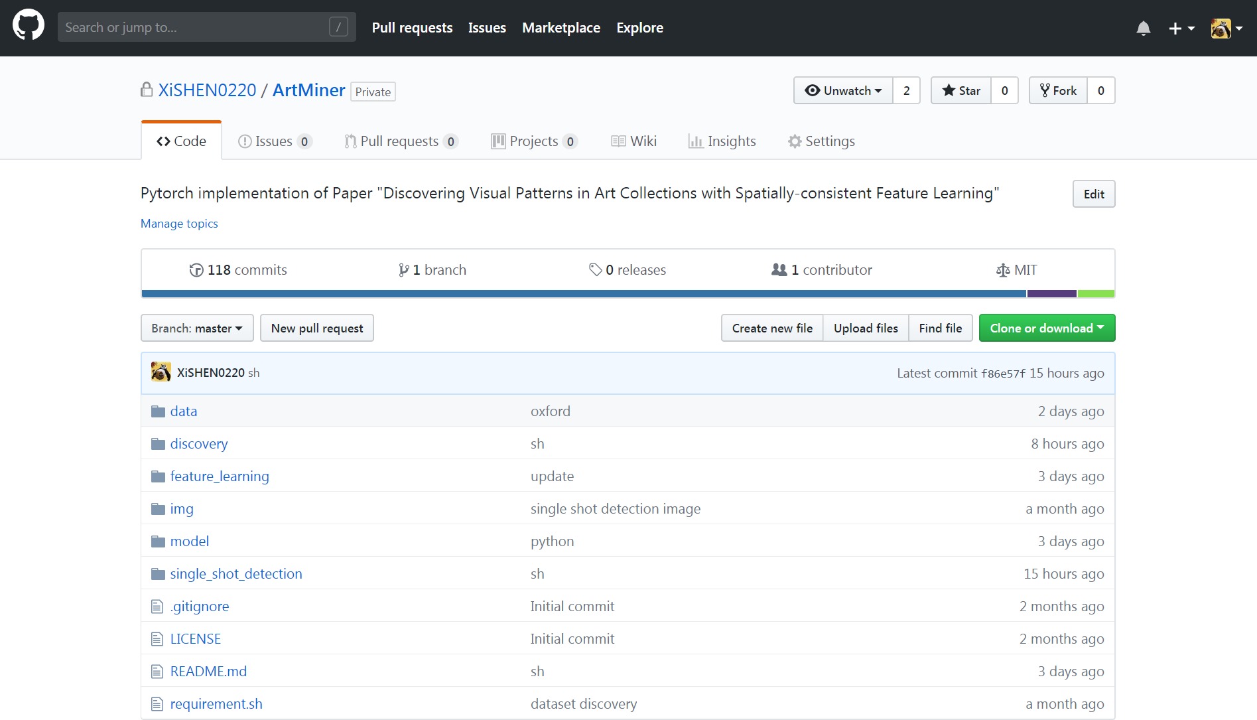Click the GitHub Octocat logo
Screen dimensions: 1257x720
coord(29,27)
